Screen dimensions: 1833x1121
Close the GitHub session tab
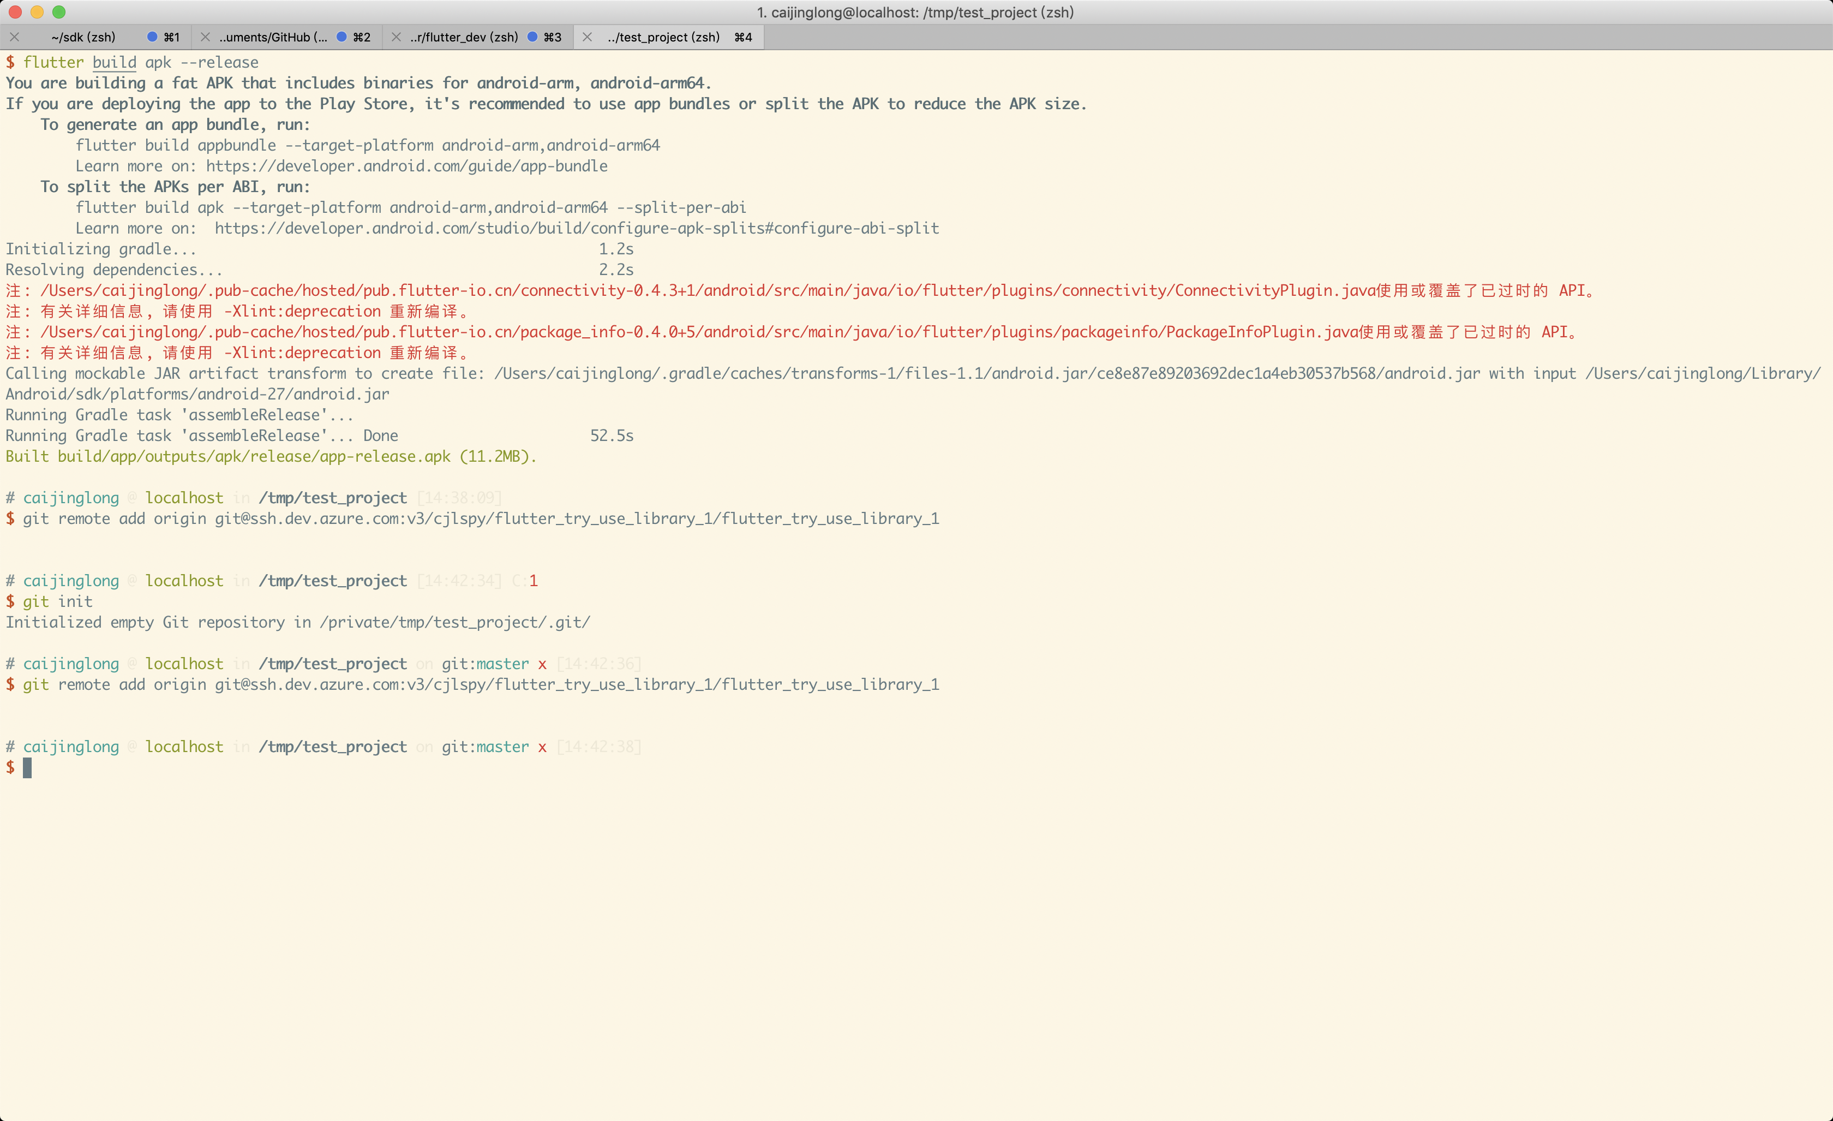[x=204, y=37]
